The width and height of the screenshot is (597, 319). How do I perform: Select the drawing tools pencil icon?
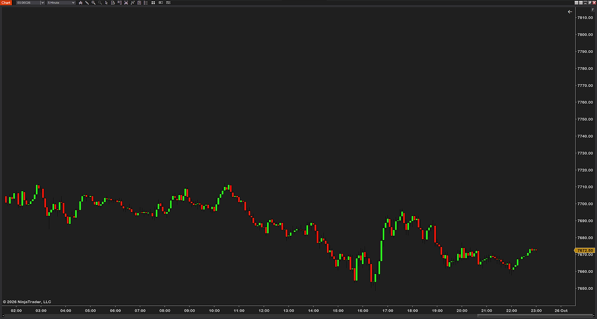[87, 3]
